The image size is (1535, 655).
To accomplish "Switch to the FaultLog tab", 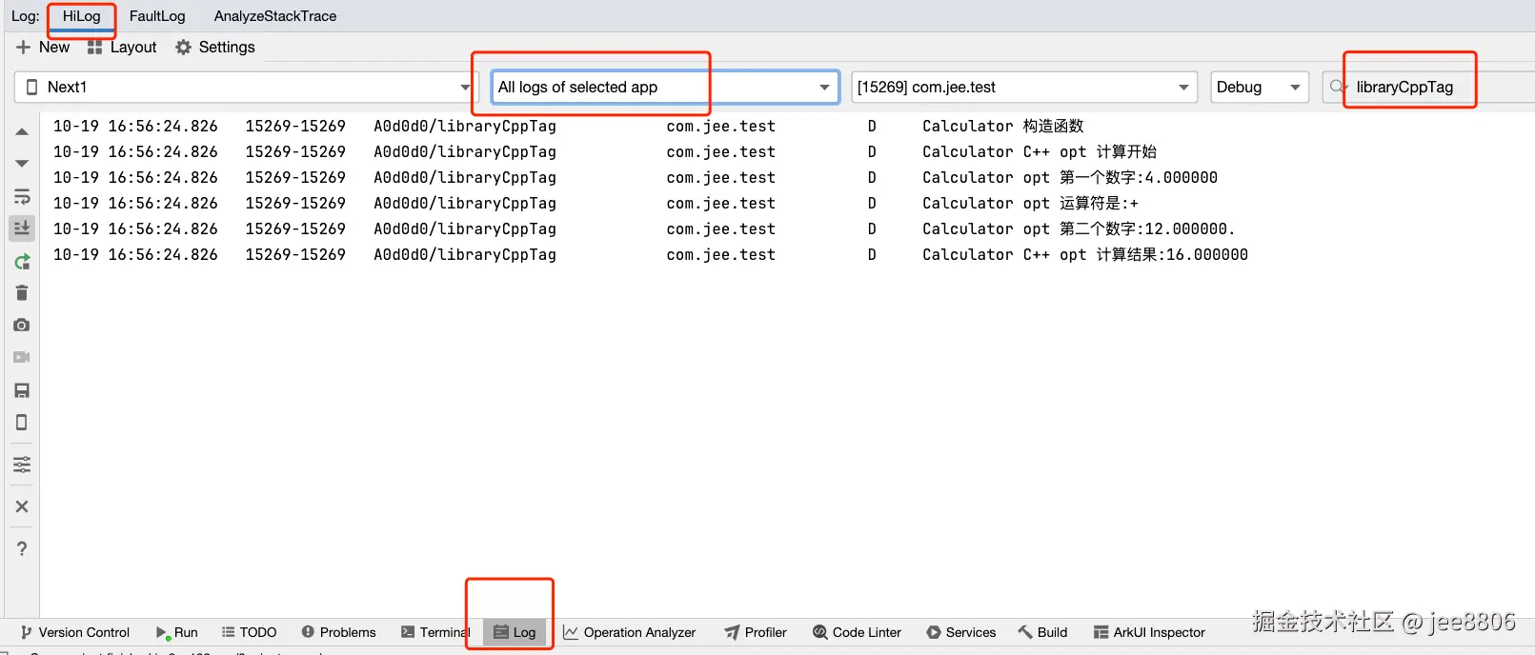I will coord(157,16).
